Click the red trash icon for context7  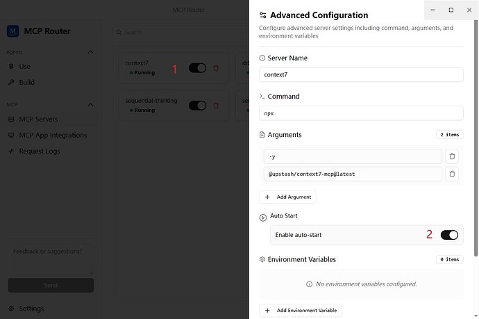tap(216, 68)
